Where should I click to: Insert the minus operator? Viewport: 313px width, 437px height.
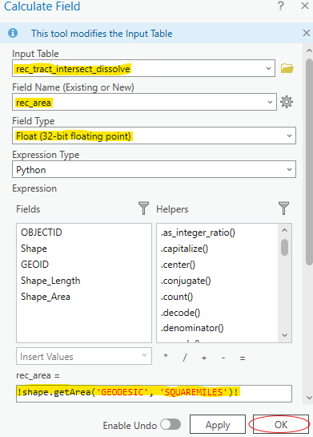(x=223, y=358)
